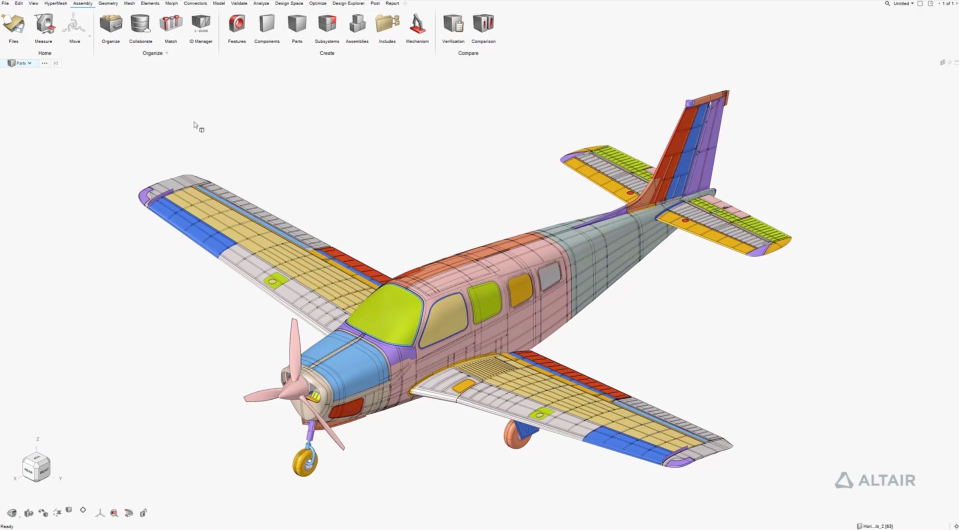Expand the Parts selector dropdown
This screenshot has height=530, width=959.
(x=30, y=63)
